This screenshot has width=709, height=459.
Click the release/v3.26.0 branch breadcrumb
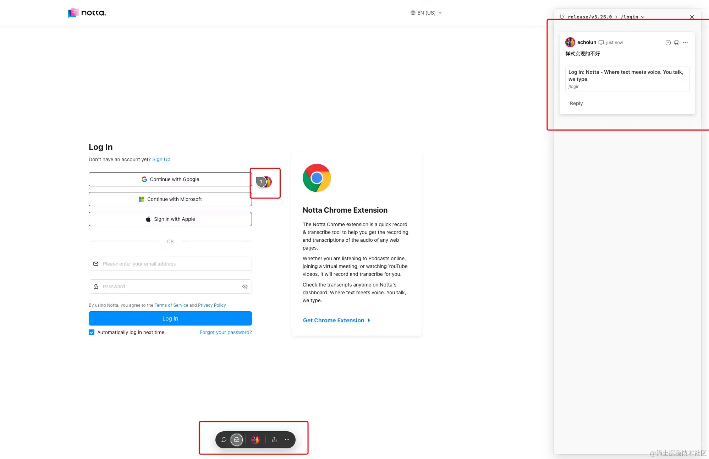click(589, 17)
